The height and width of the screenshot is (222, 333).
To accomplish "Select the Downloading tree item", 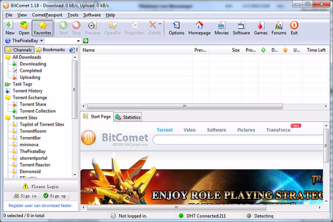I will click(33, 64).
